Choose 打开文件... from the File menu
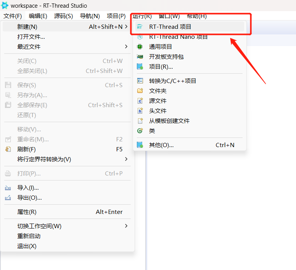Image resolution: width=296 pixels, height=270 pixels. coord(67,37)
